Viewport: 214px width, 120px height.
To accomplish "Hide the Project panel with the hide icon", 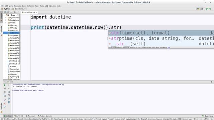I will point(18,12).
